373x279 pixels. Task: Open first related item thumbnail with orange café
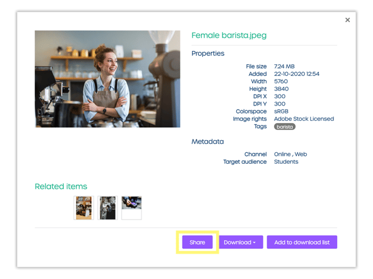click(84, 208)
